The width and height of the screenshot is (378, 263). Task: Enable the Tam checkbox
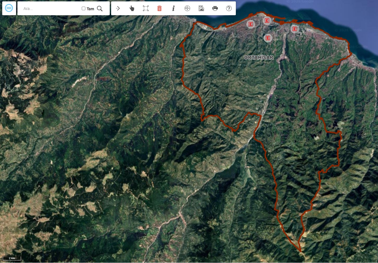click(x=83, y=9)
